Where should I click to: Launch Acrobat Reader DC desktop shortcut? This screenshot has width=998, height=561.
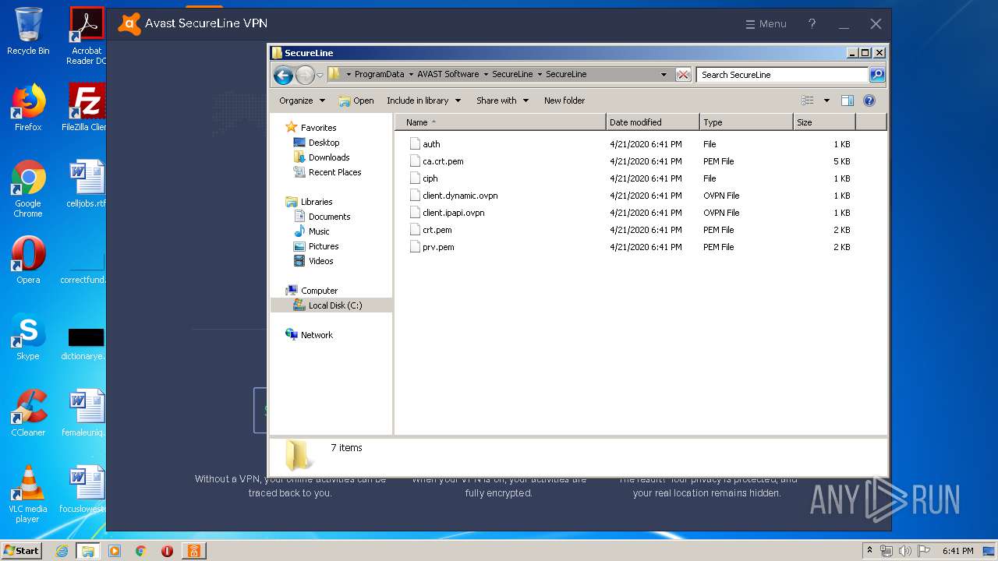(87, 36)
